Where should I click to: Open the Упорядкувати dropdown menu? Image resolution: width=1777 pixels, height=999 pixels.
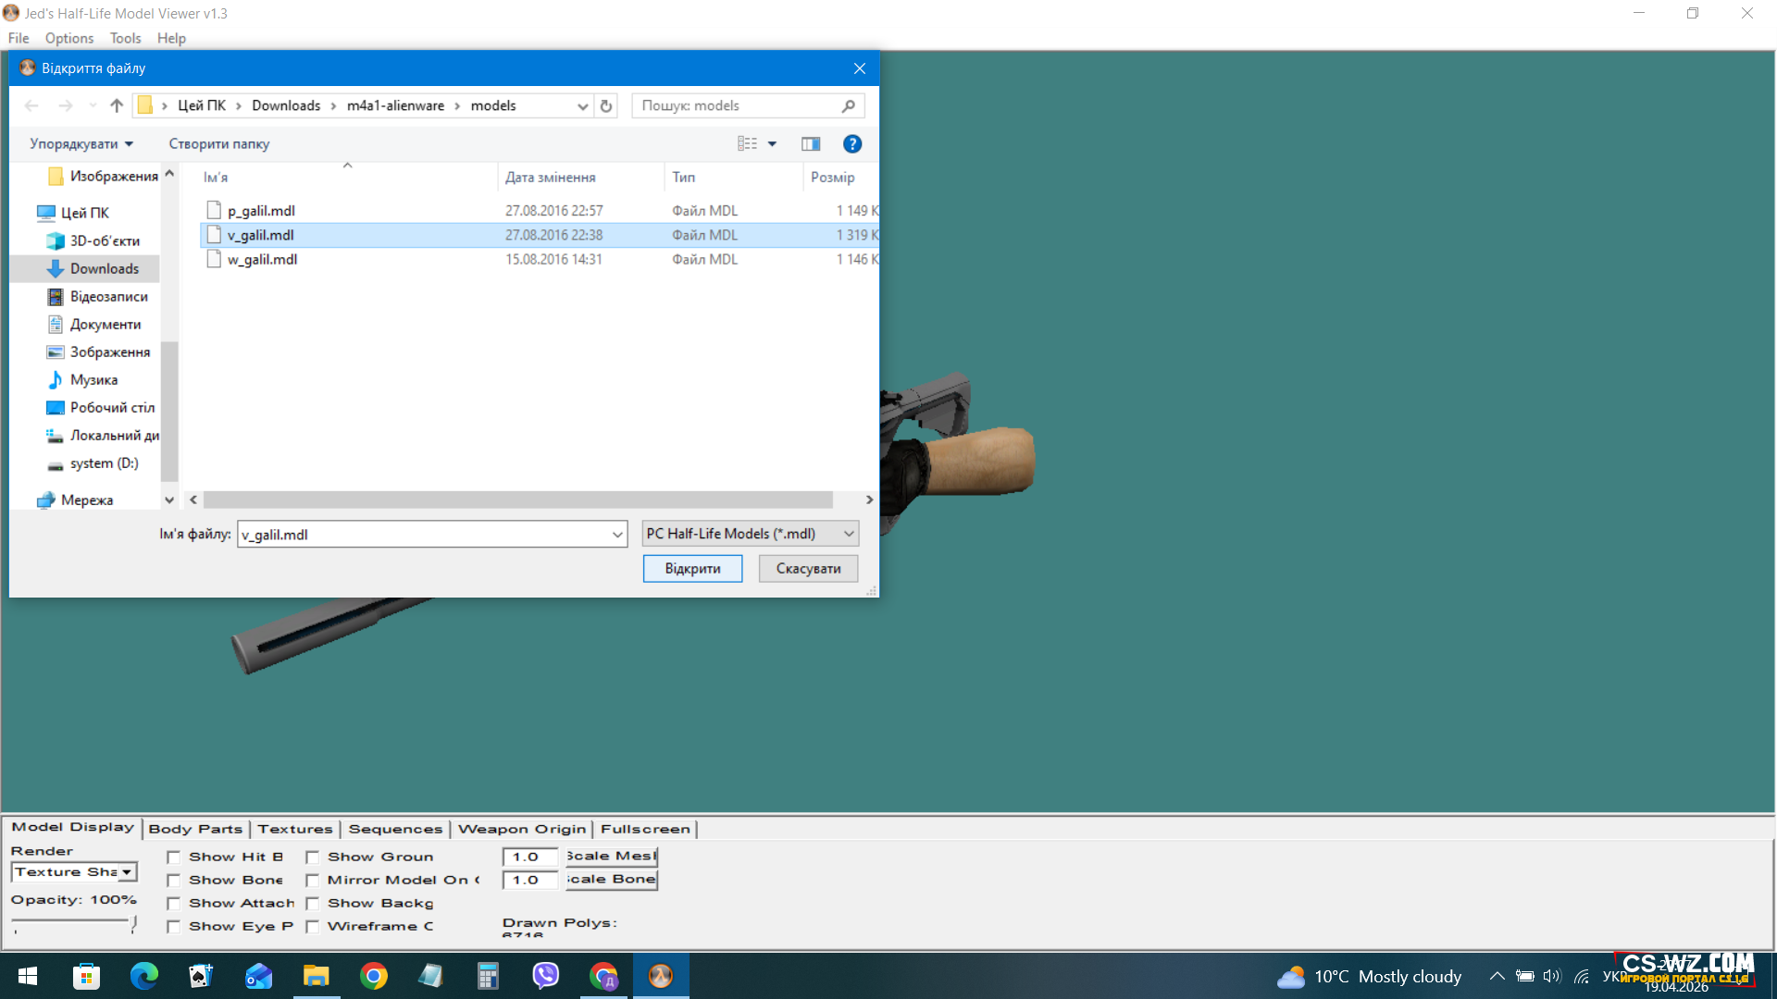tap(81, 143)
